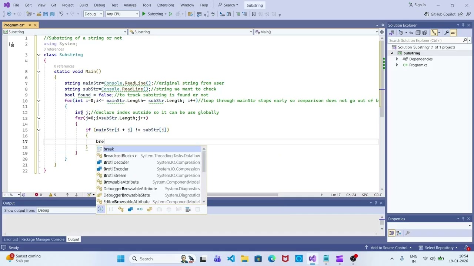Select break in the IntelliSense list
The height and width of the screenshot is (266, 474).
149,149
